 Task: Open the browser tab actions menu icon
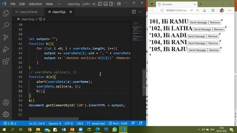click(x=152, y=4)
